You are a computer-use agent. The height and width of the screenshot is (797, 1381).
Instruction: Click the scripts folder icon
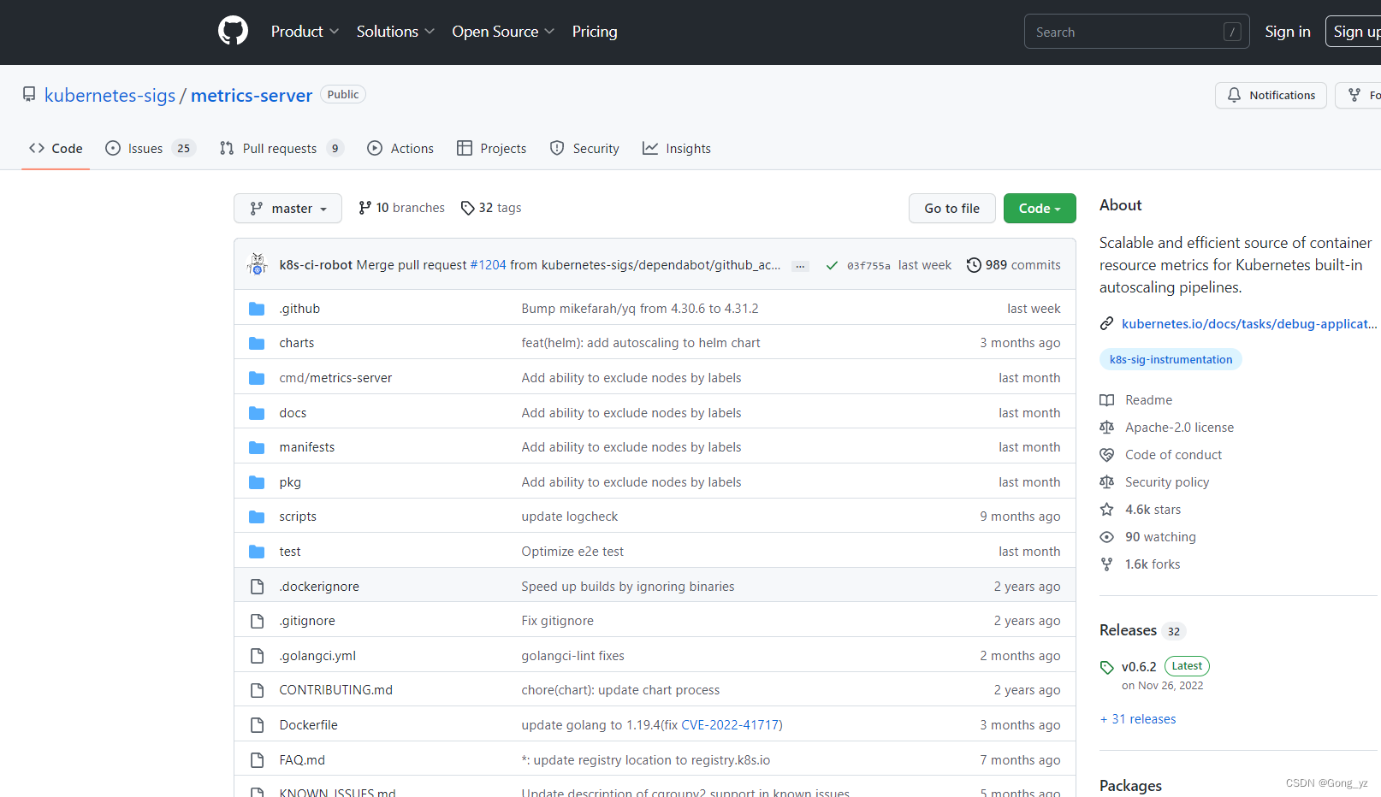(x=257, y=517)
